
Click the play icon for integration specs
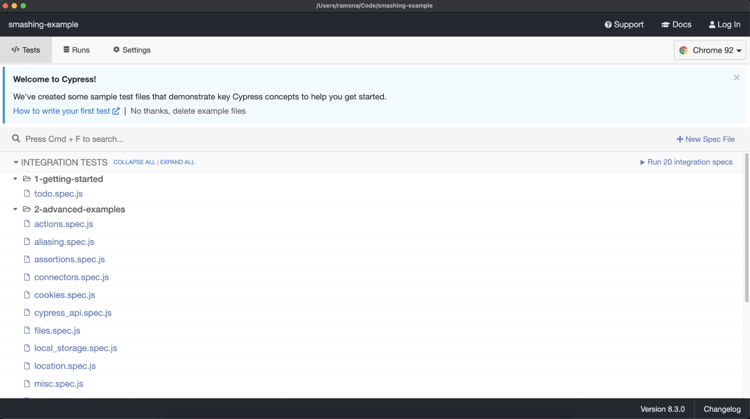(642, 163)
